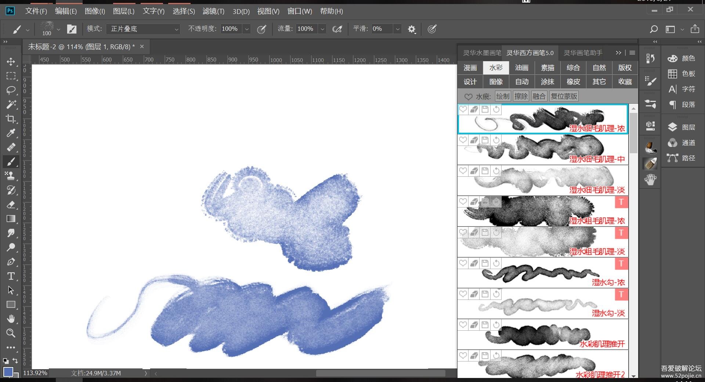Favorite the 湿水细毛肌理-中 brush heart icon
The image size is (705, 382).
tap(463, 140)
